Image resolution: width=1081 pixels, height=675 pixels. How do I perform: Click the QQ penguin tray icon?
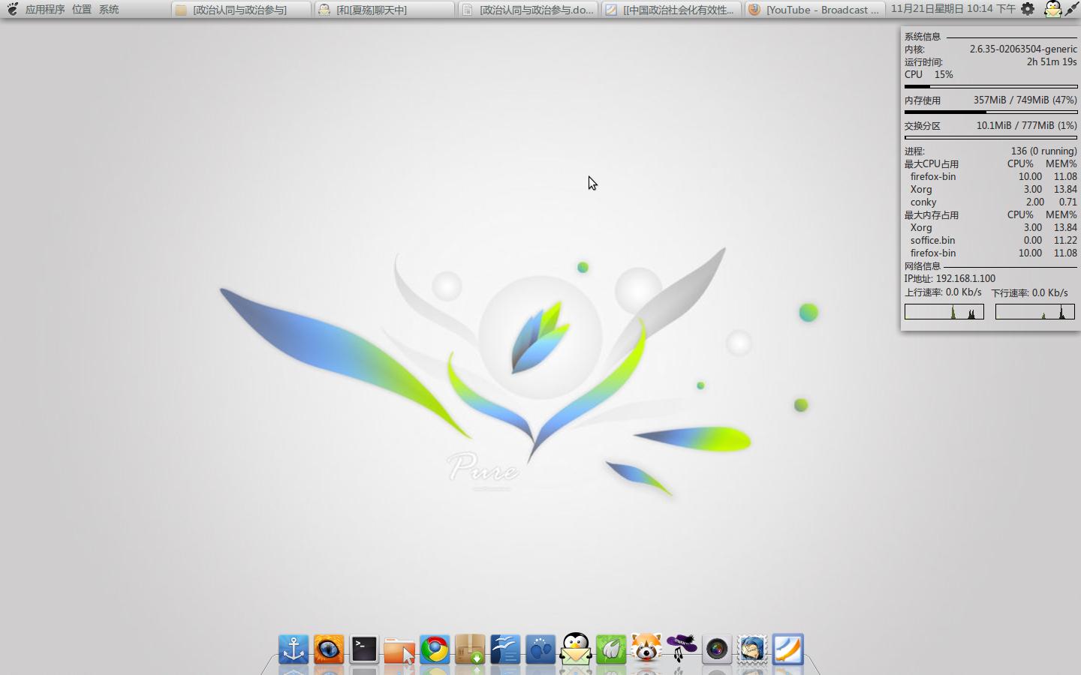click(1052, 9)
